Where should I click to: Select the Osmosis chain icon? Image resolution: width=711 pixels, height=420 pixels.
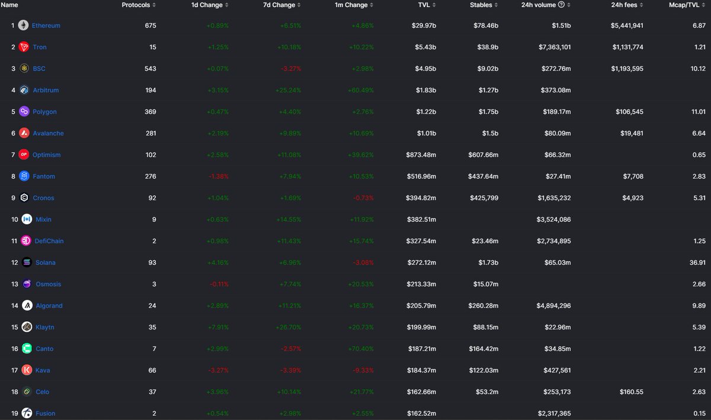[26, 284]
